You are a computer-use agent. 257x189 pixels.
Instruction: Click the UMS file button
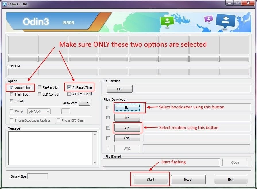[x=127, y=149]
